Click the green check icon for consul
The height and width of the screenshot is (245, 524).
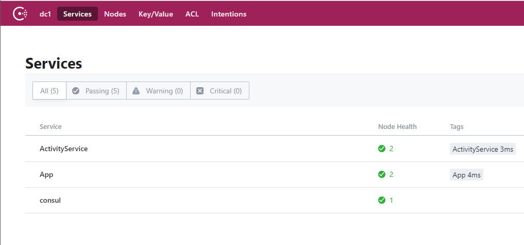pos(382,200)
